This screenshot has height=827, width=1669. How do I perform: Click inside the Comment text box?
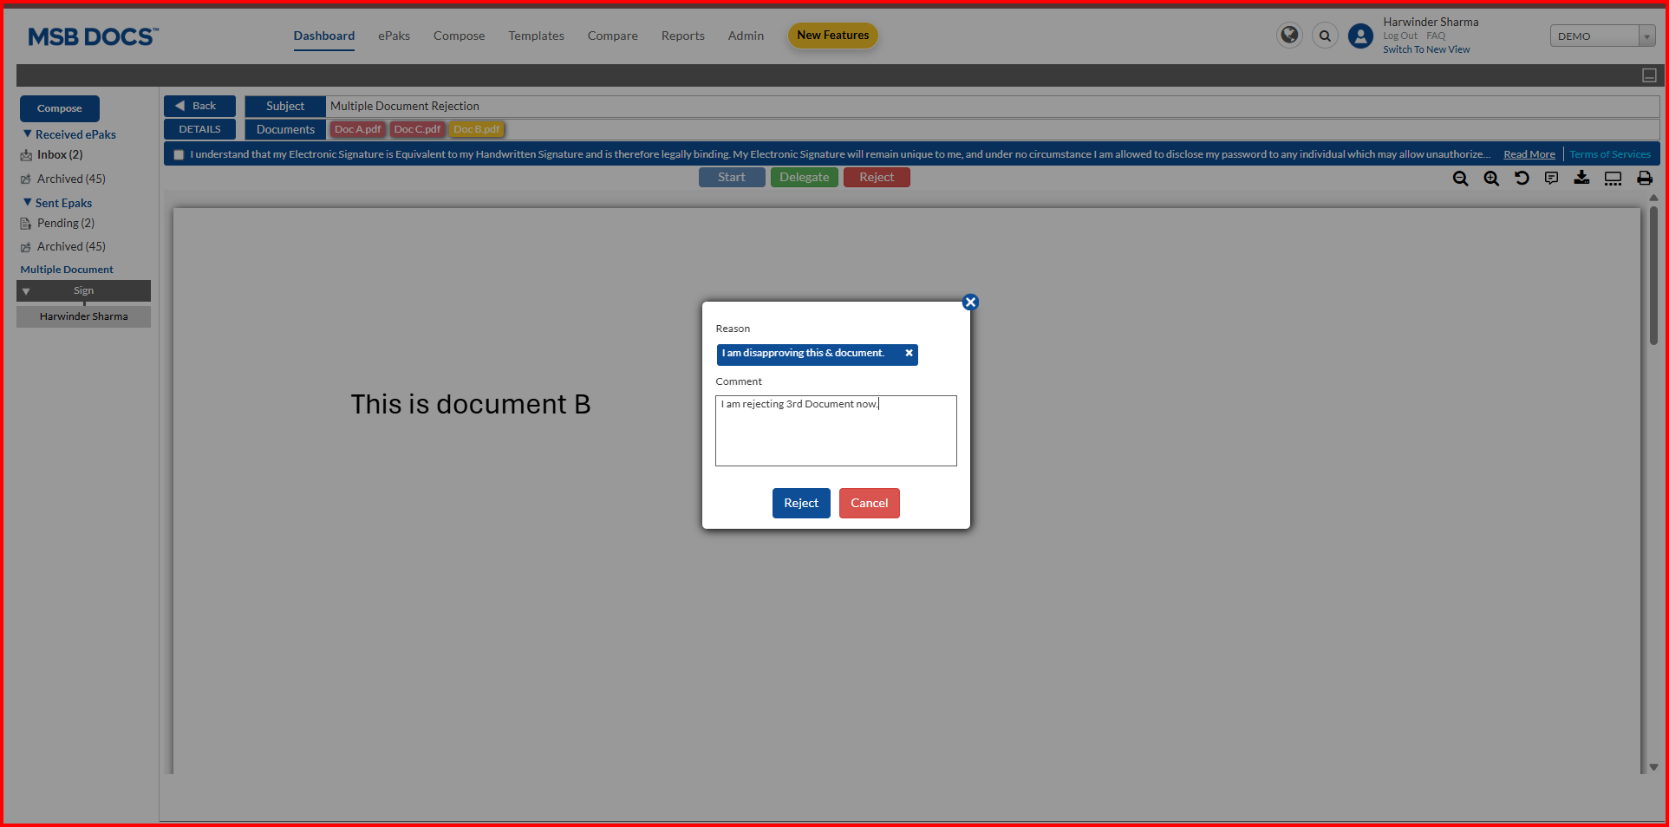point(835,438)
